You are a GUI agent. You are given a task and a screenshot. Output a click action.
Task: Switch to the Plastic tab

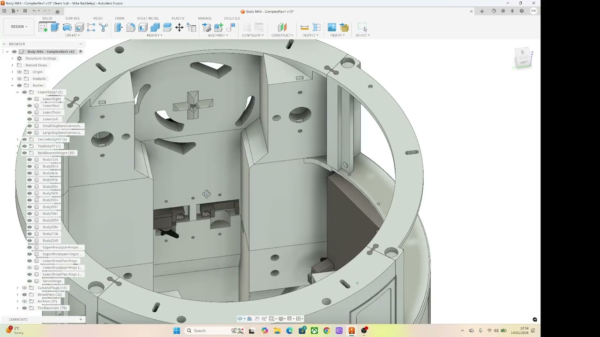[x=178, y=18]
